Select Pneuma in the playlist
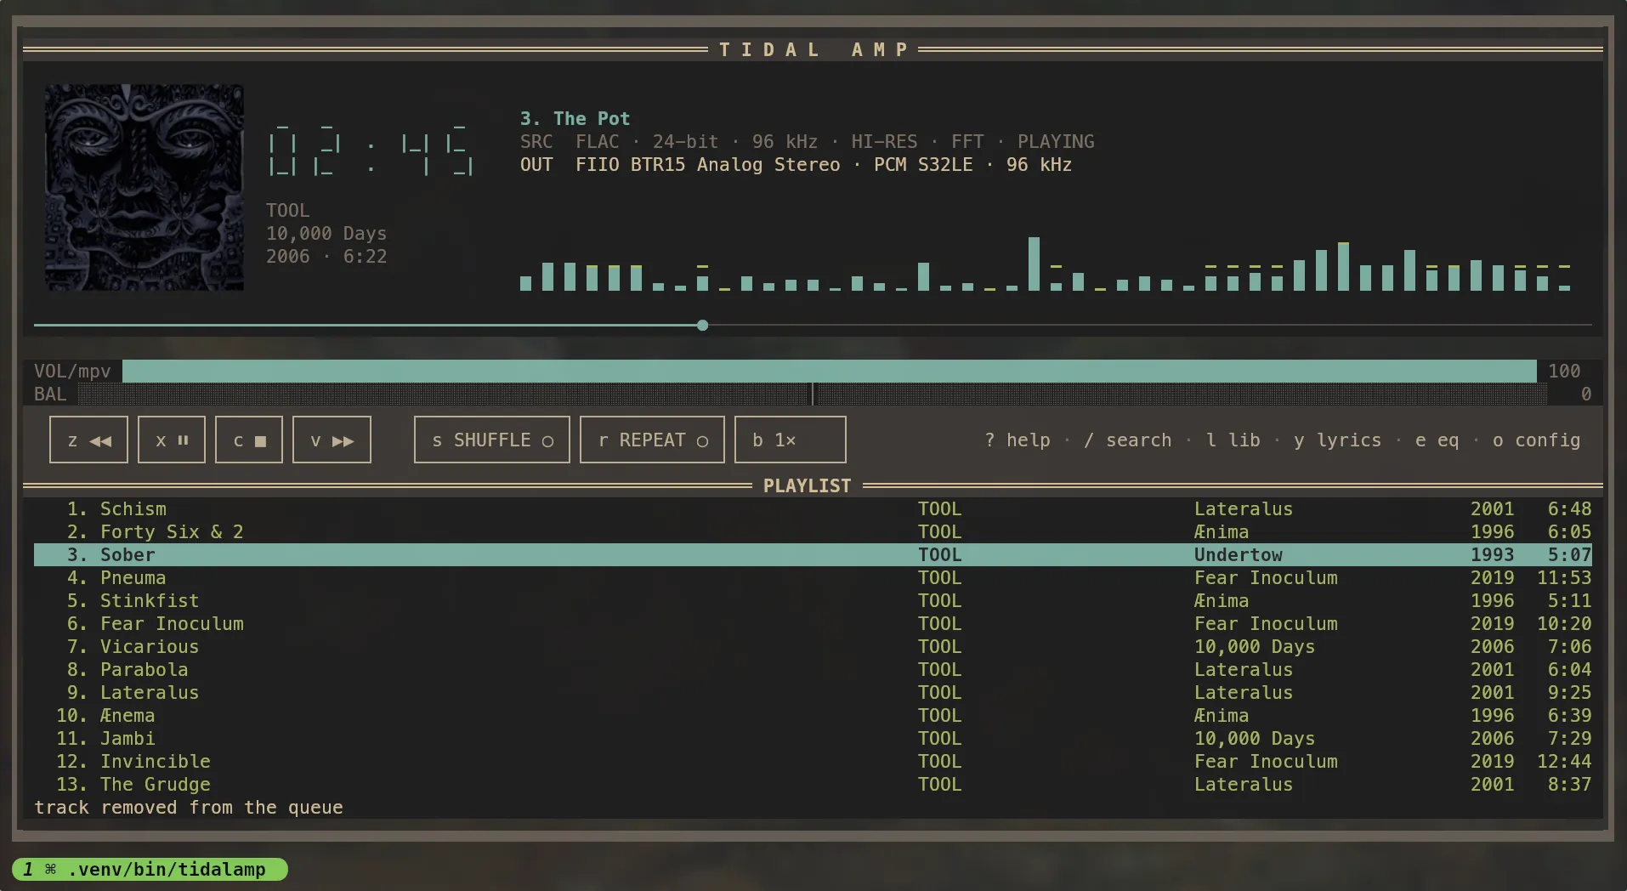1627x891 pixels. click(x=813, y=577)
